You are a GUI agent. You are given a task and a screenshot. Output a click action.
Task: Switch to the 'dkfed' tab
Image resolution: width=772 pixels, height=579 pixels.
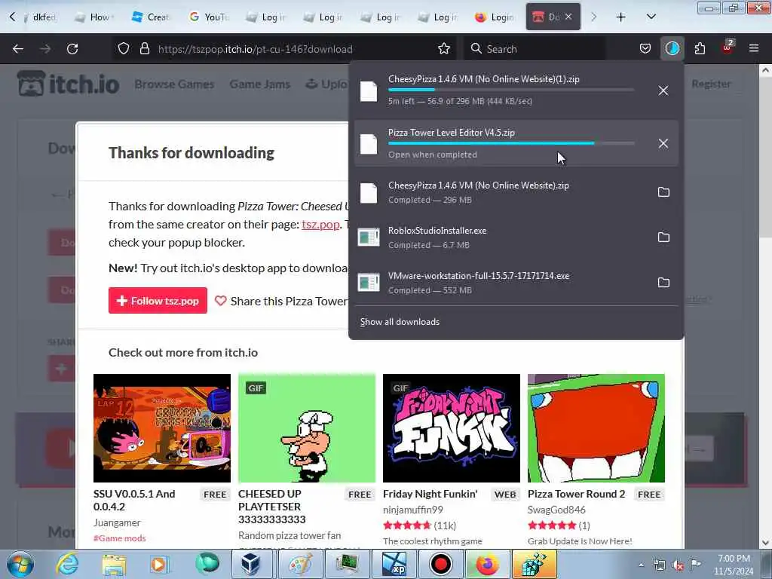click(41, 17)
